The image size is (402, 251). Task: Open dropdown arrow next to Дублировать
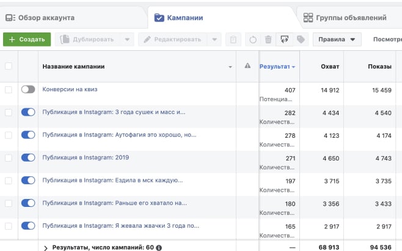pos(126,40)
